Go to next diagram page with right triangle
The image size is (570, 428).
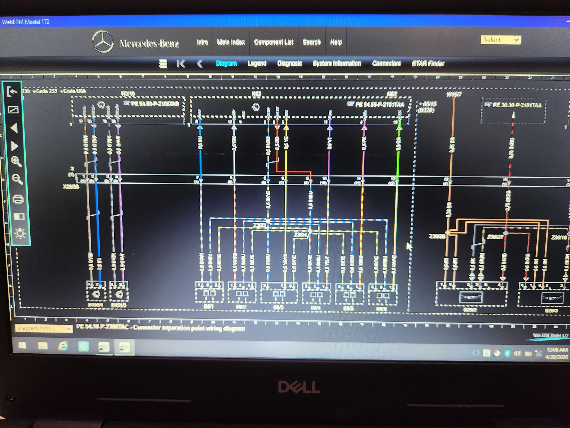[x=14, y=146]
